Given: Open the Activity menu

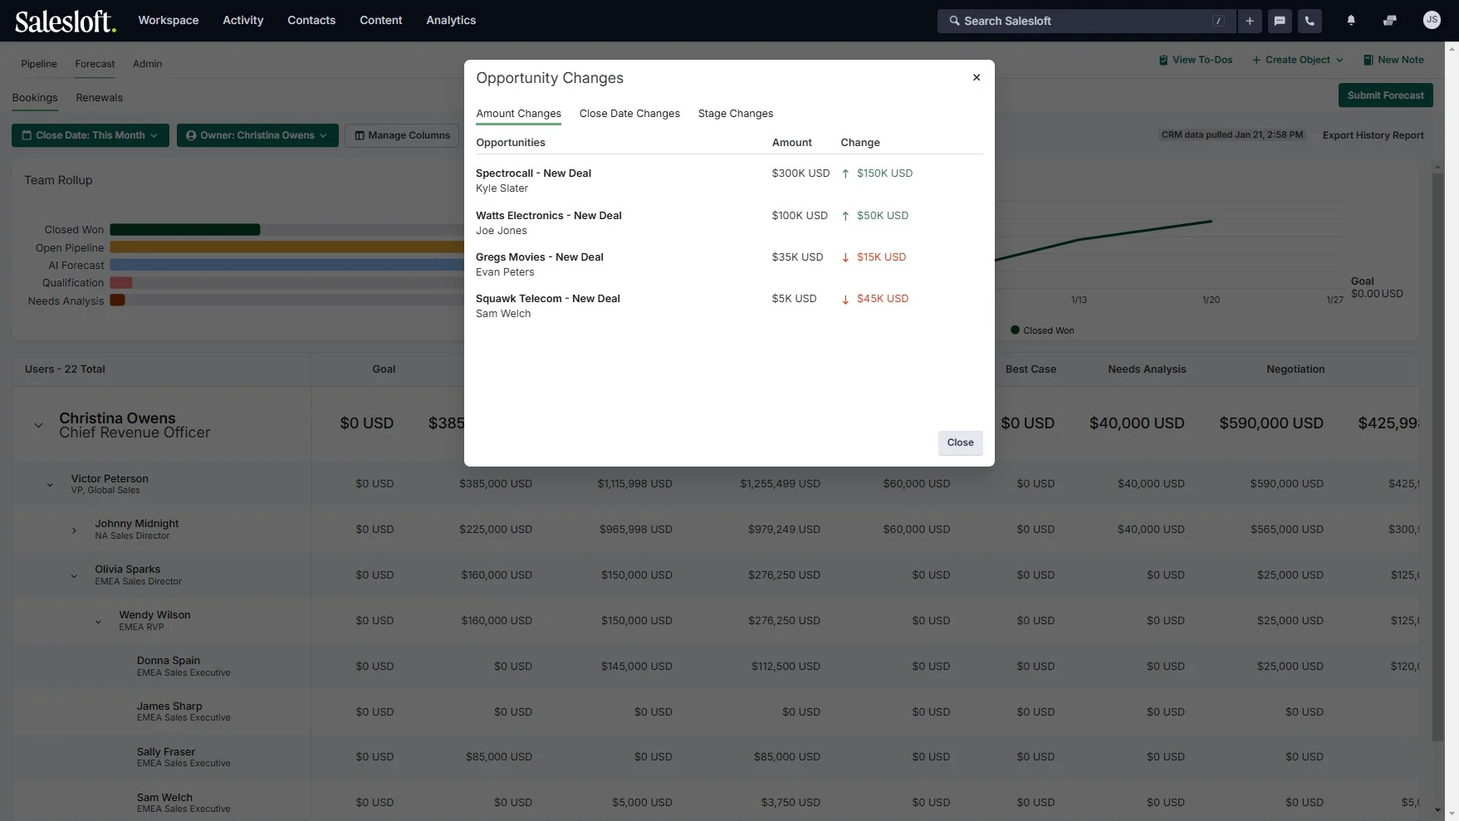Looking at the screenshot, I should point(243,20).
